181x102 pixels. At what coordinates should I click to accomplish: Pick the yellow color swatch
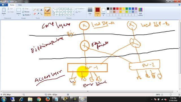coord(124,8)
